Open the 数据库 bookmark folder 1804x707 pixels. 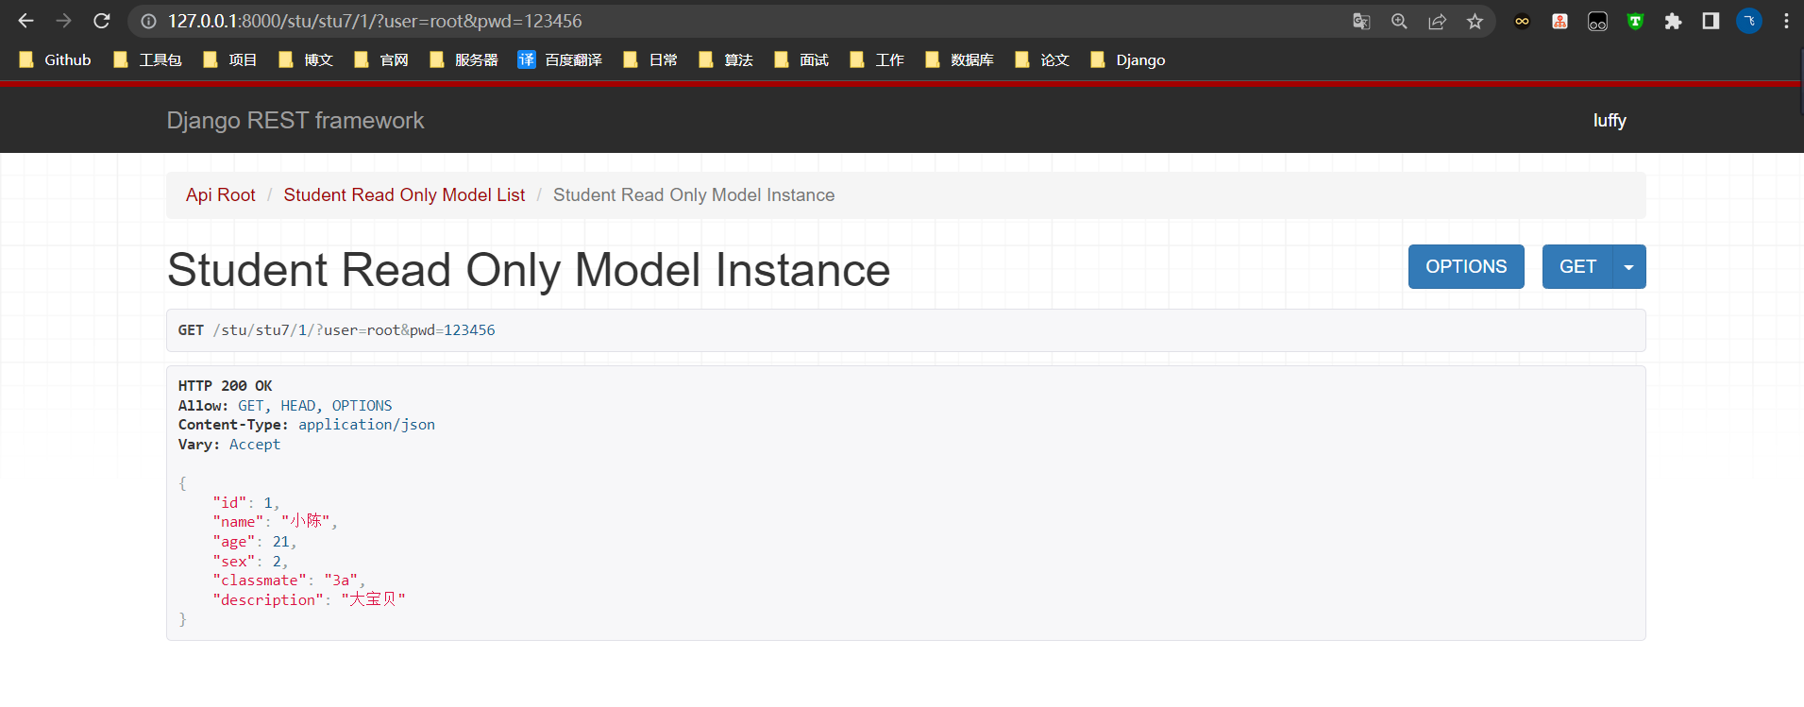click(959, 59)
